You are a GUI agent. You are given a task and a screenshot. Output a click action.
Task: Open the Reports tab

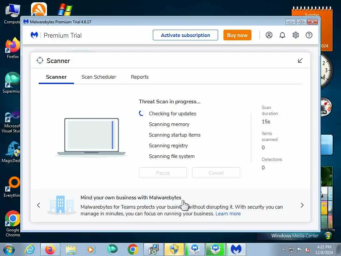click(140, 77)
